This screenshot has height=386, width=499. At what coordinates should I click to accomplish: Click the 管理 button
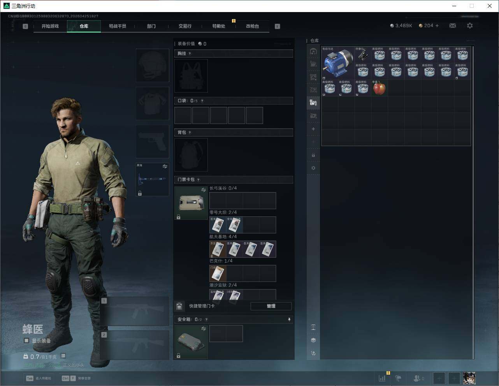[x=271, y=306]
